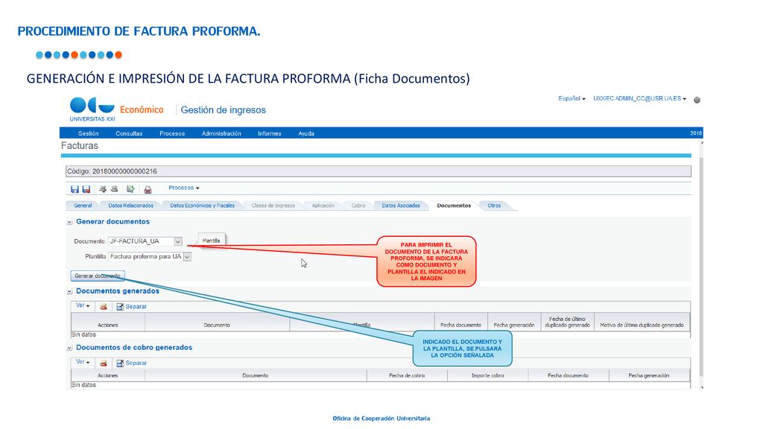Screen dimensions: 763x429
Task: Click the icon beside Ver under Documentos de cobro
Action: point(103,363)
